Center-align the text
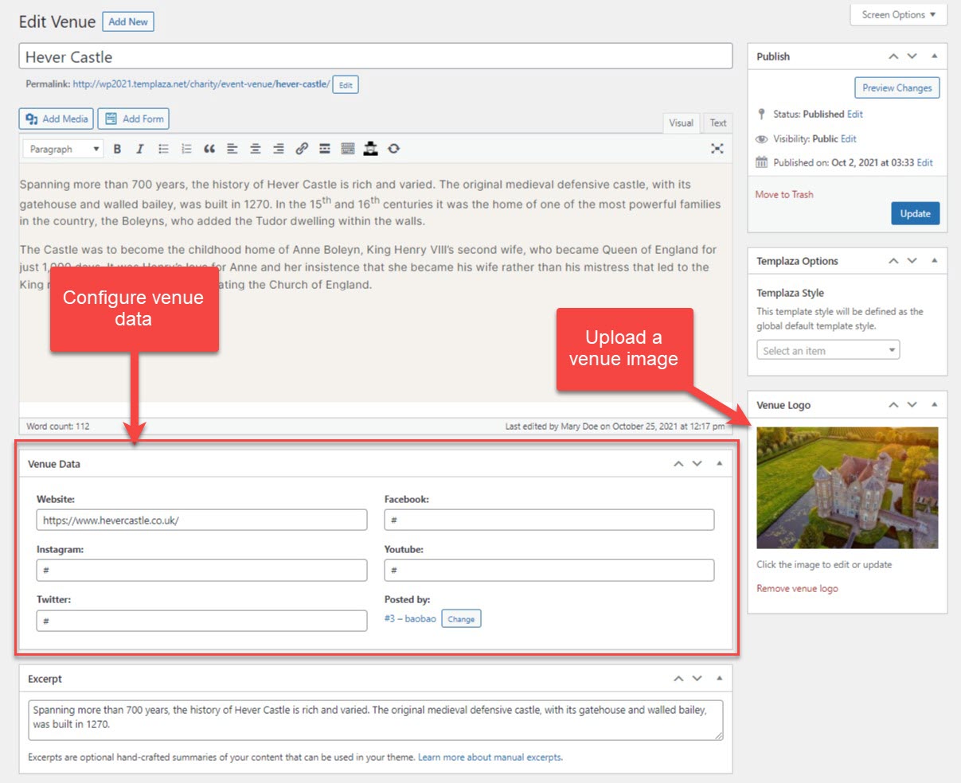 256,149
